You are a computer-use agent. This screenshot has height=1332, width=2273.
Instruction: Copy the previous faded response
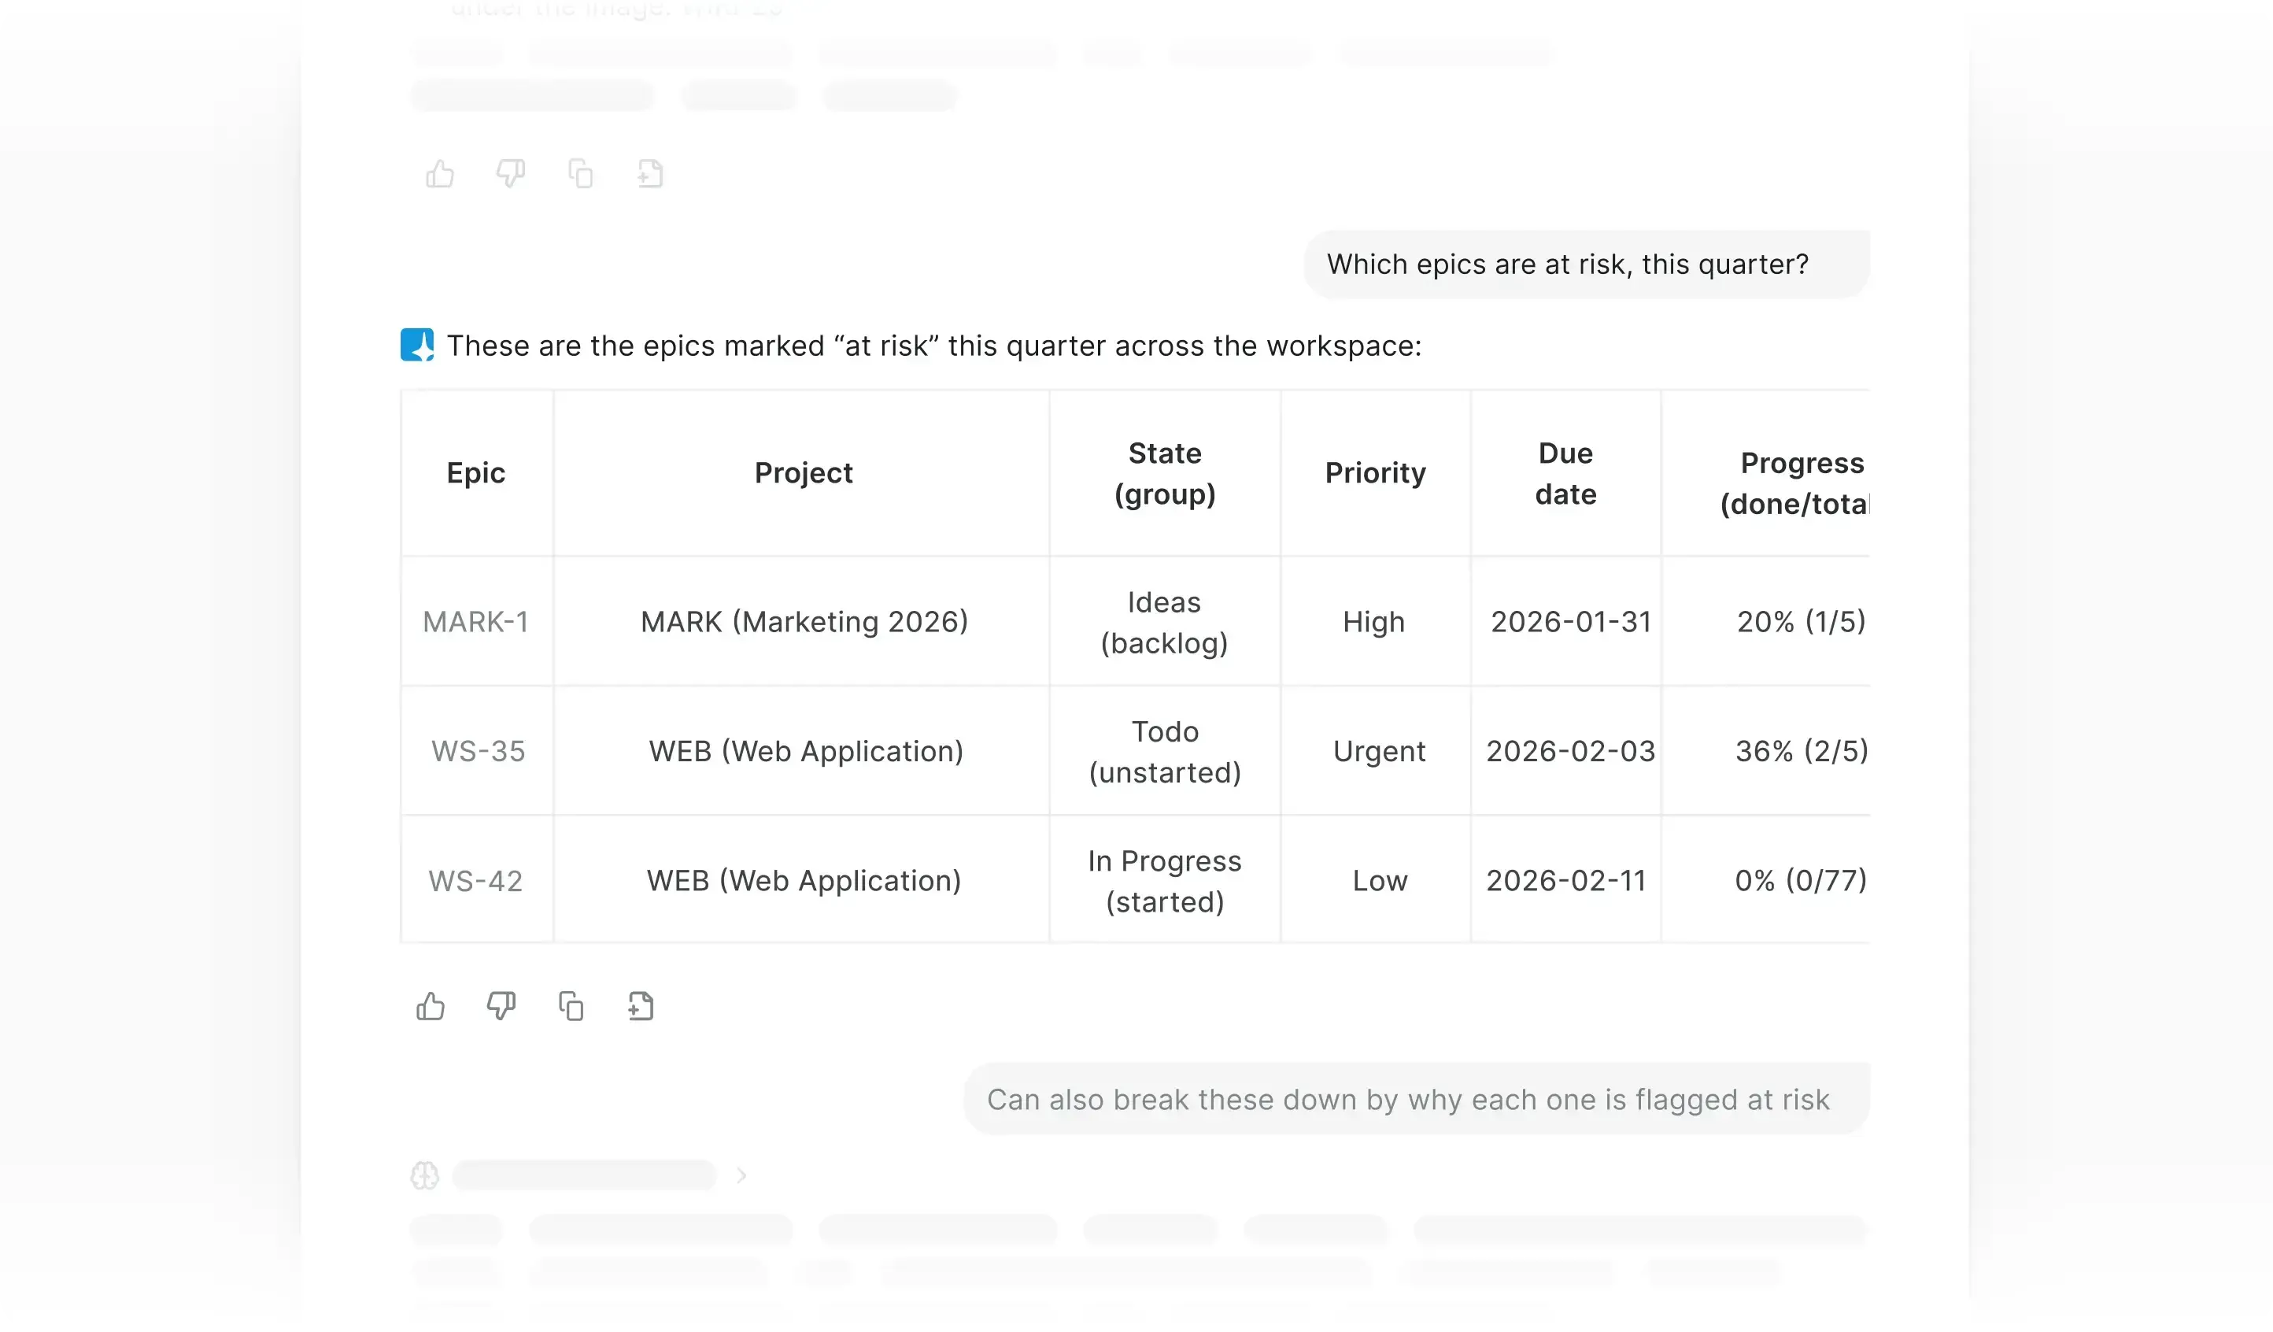pos(581,173)
